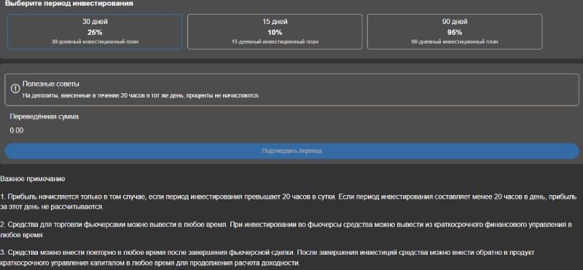Click the 90-дневный инвестиционный план caption

click(x=455, y=42)
